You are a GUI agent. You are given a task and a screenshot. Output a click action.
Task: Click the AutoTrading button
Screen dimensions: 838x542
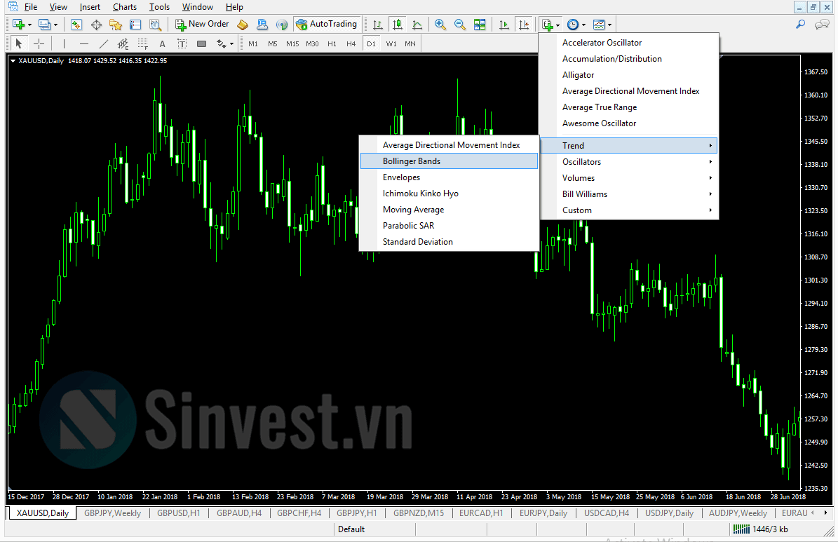coord(327,24)
